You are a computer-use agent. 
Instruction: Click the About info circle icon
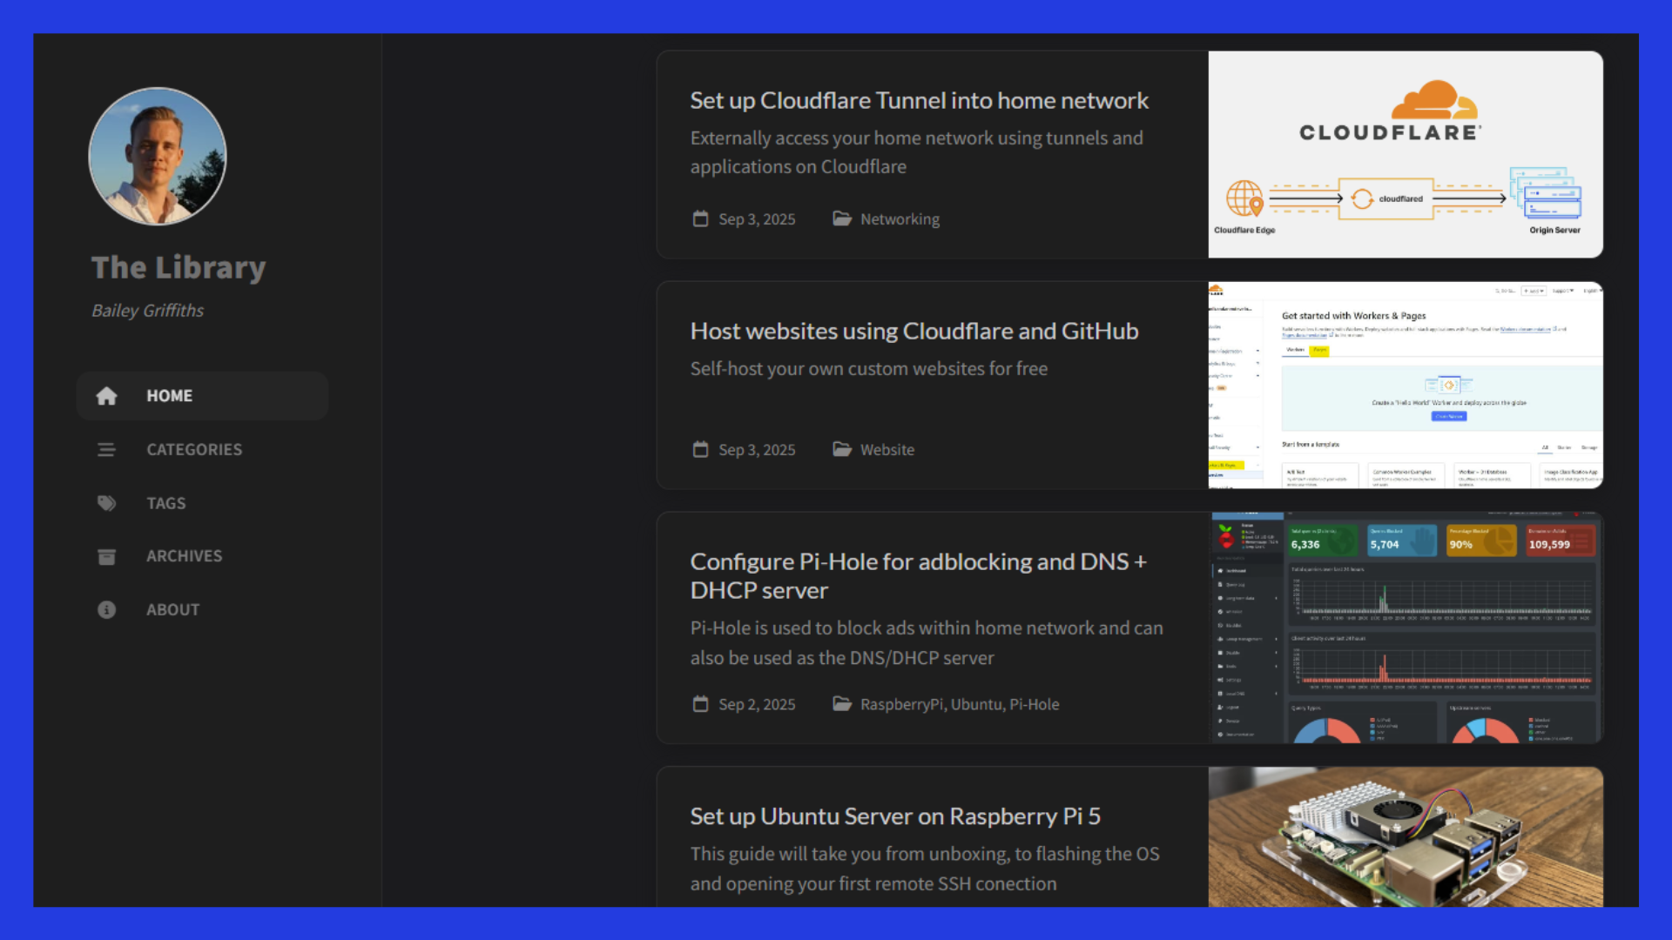click(106, 610)
